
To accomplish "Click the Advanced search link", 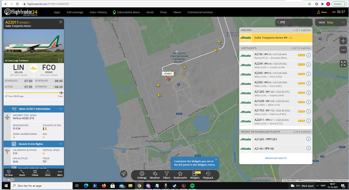I will tap(276, 158).
